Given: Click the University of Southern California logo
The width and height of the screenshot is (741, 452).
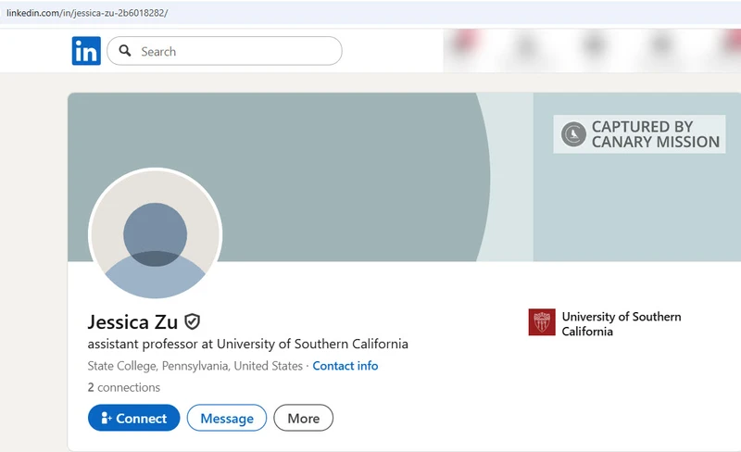Looking at the screenshot, I should tap(542, 322).
